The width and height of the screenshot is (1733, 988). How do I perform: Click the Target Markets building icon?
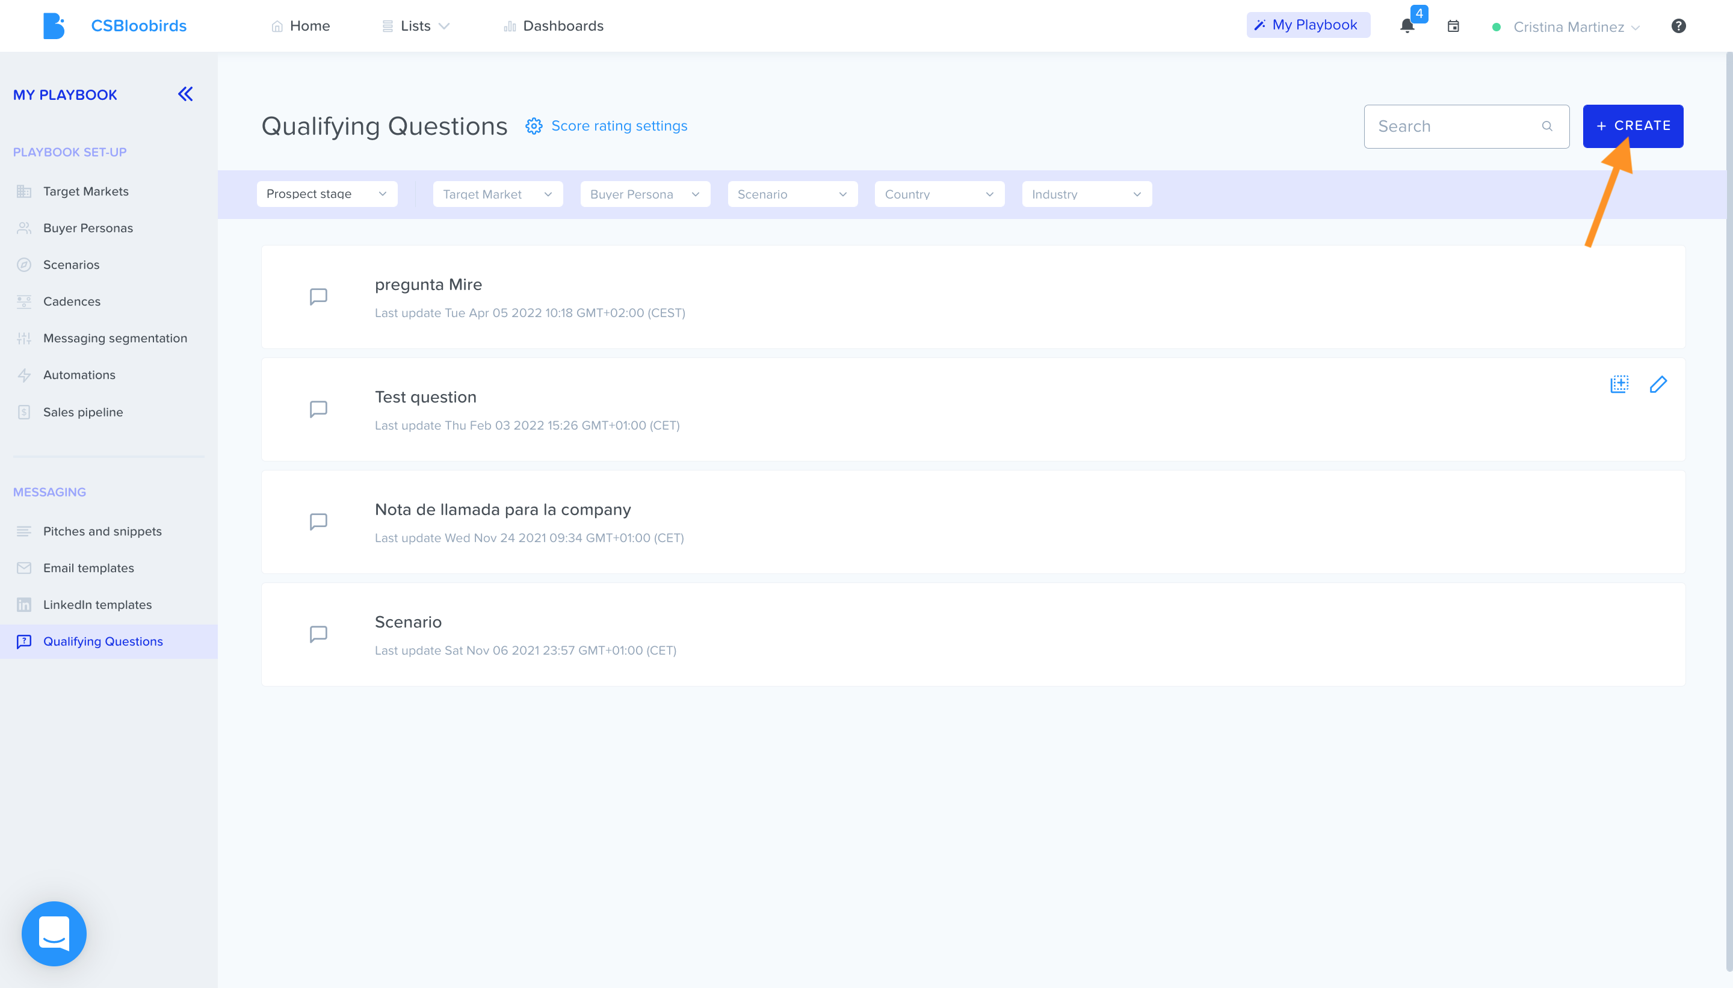tap(23, 191)
